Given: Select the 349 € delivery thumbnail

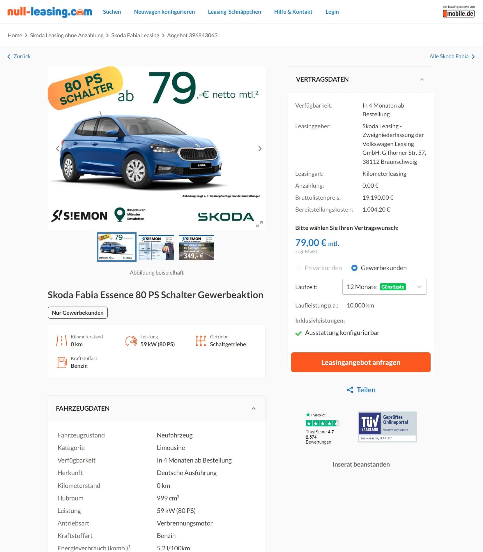Looking at the screenshot, I should tap(196, 247).
